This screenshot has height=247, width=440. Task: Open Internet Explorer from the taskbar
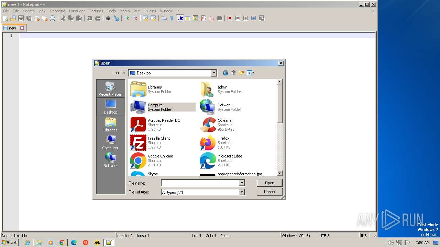click(27, 243)
